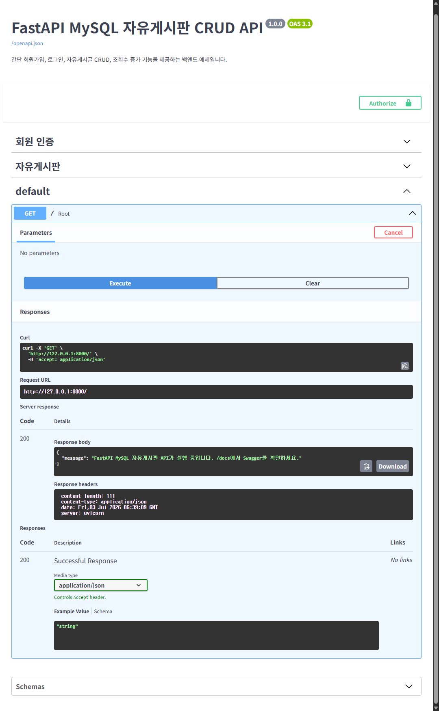Screen dimensions: 439x711
Task: Download the response body
Action: (x=393, y=466)
